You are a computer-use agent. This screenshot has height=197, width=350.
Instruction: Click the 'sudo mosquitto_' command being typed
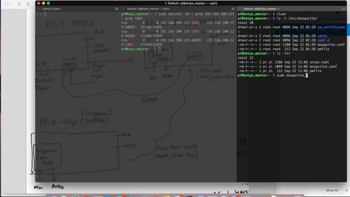coord(291,76)
